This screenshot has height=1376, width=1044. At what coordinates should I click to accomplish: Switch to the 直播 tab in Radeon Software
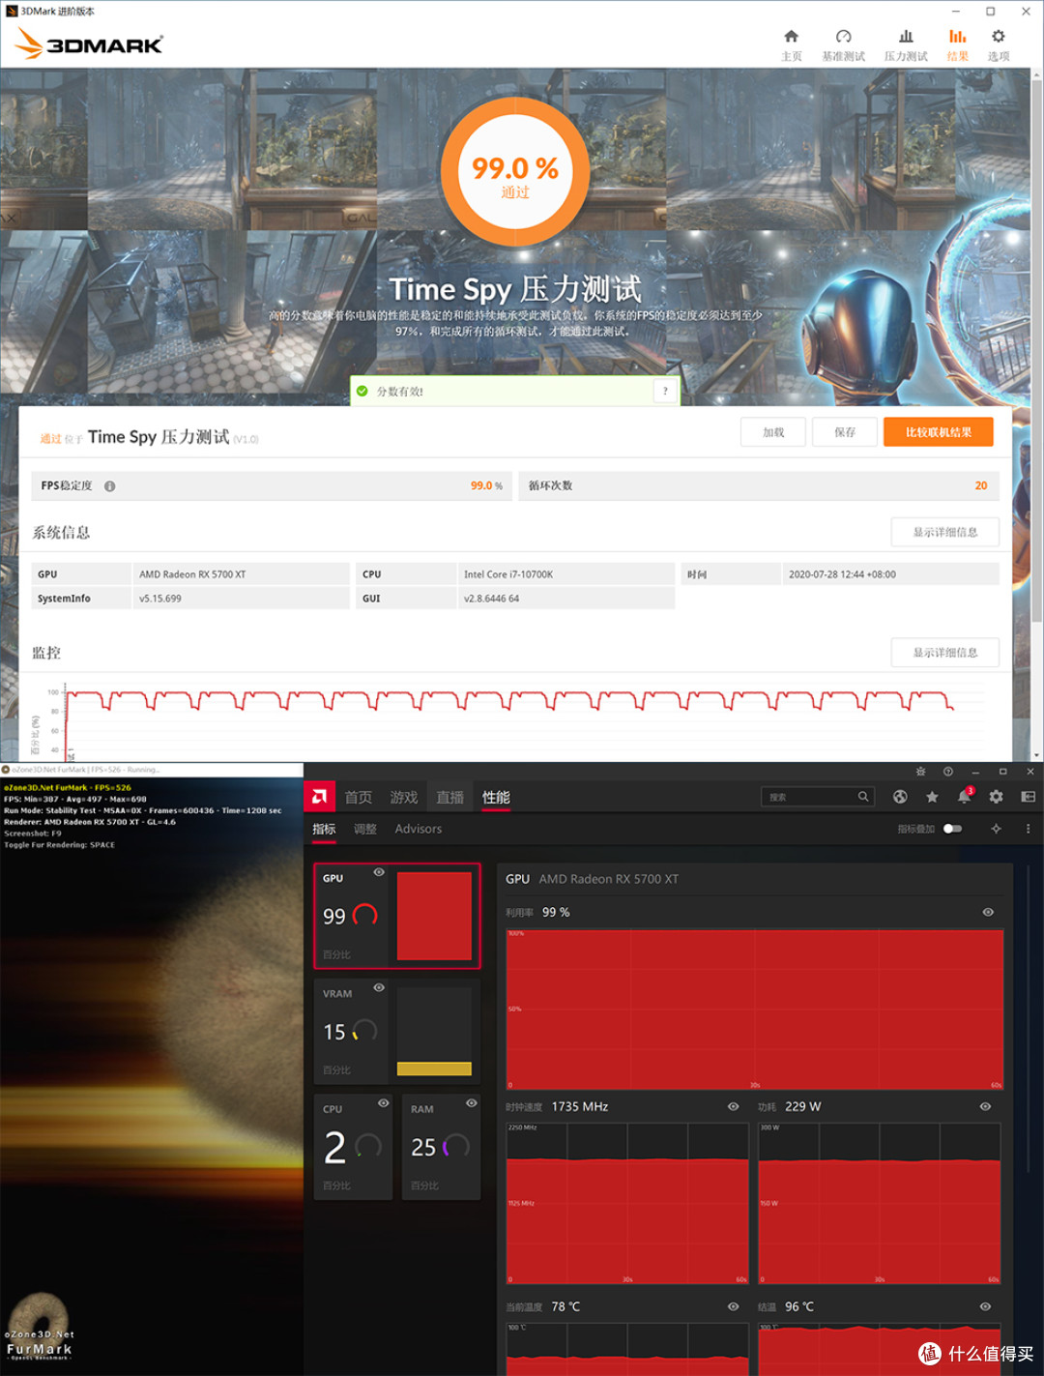(x=449, y=798)
